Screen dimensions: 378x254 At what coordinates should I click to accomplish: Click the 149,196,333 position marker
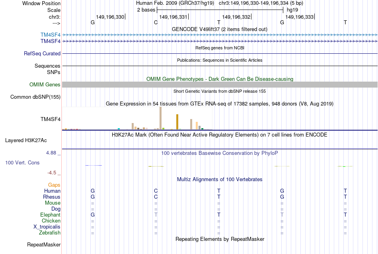point(300,17)
